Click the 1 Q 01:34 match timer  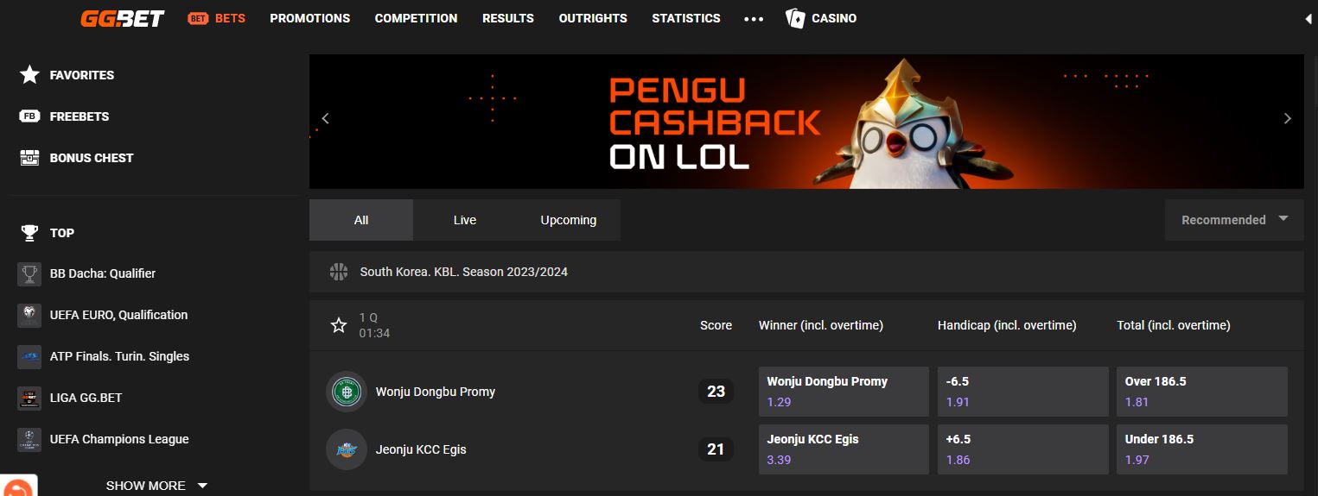tap(374, 325)
